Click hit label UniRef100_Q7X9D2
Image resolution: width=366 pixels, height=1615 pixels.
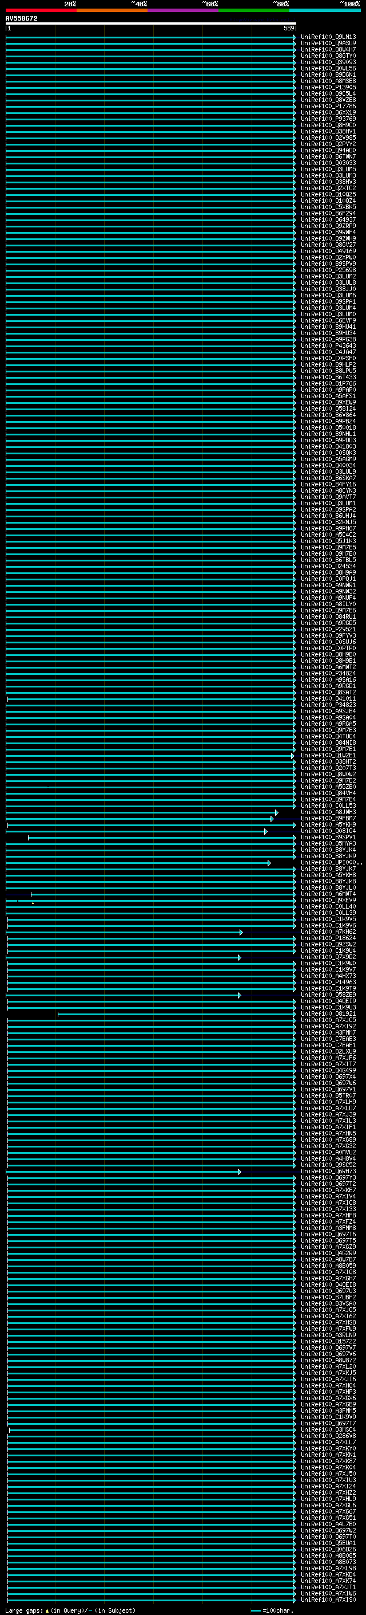(x=328, y=957)
